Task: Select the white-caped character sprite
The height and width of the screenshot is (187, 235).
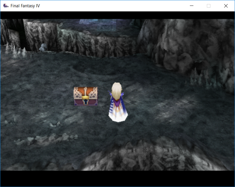Action: coord(118,102)
